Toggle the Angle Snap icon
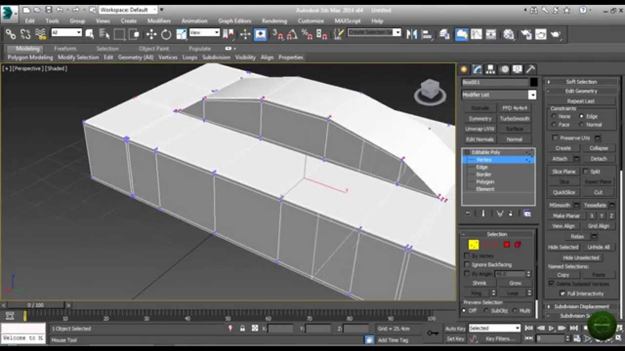Screen dimensions: 625x351 coord(292,34)
